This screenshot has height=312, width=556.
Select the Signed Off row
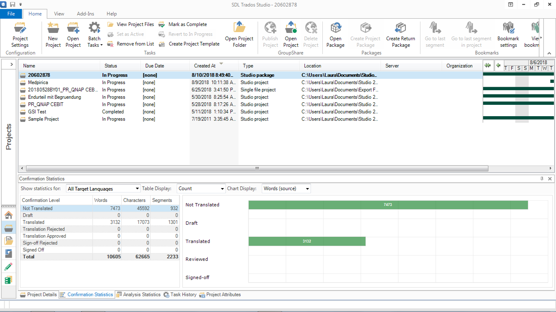coord(100,250)
